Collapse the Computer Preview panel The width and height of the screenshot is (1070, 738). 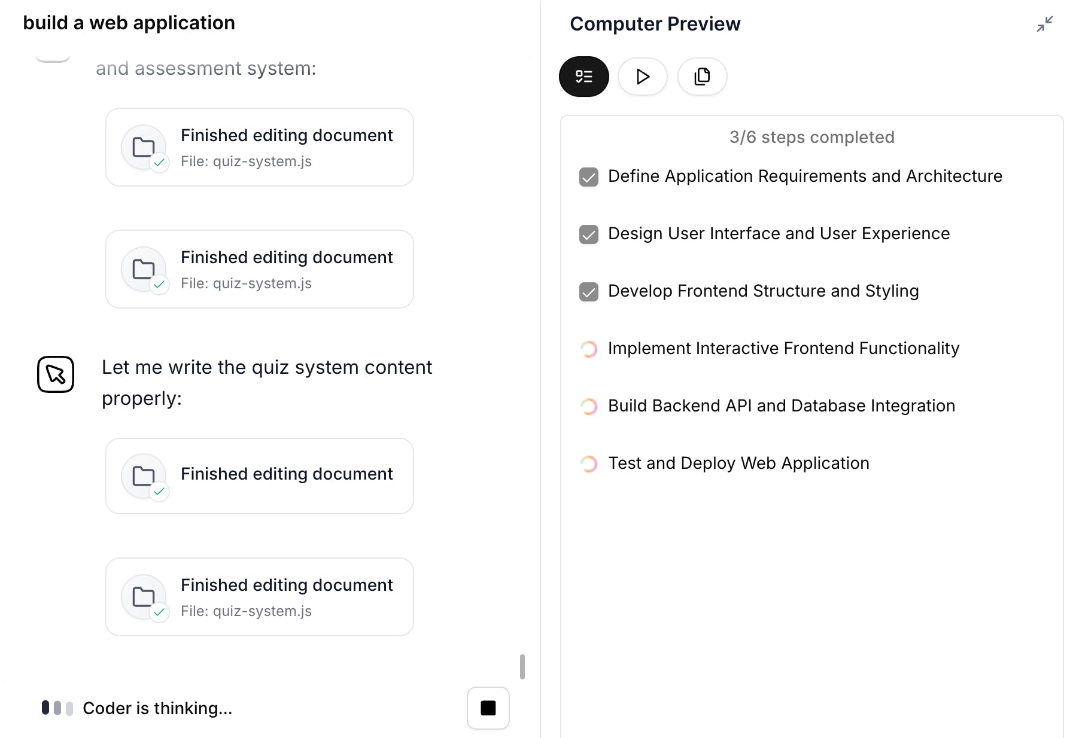pyautogui.click(x=1045, y=24)
